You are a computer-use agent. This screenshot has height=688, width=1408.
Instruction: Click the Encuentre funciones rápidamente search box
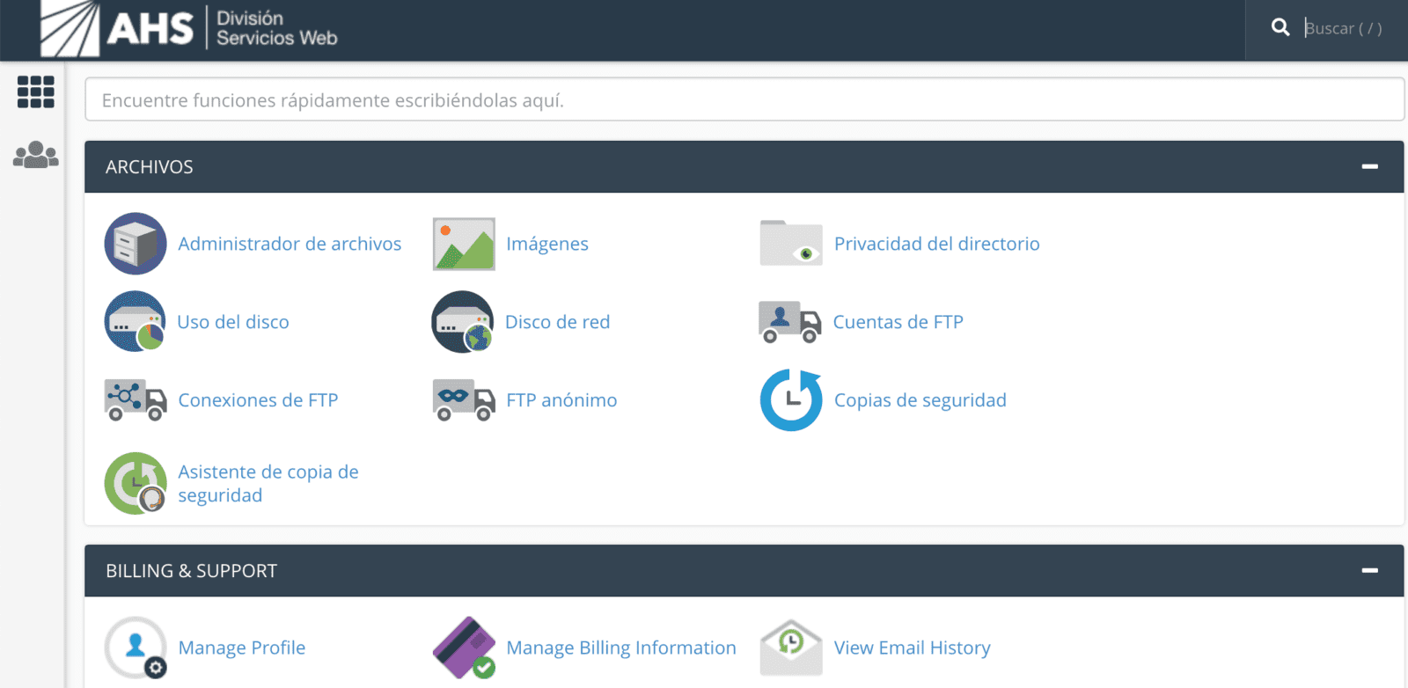tap(744, 99)
